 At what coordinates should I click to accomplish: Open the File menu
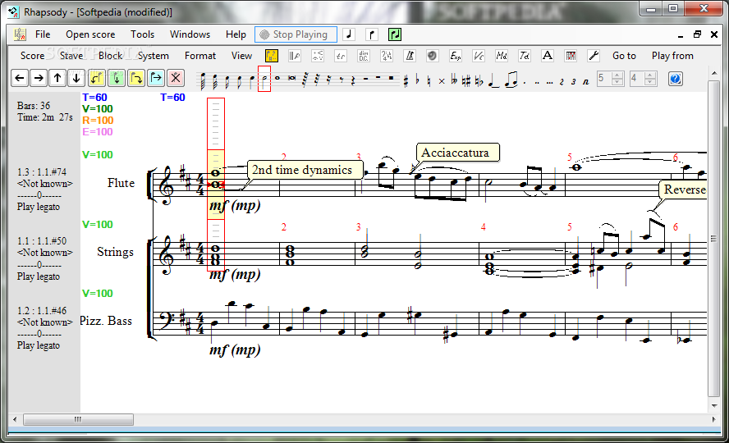pyautogui.click(x=43, y=34)
